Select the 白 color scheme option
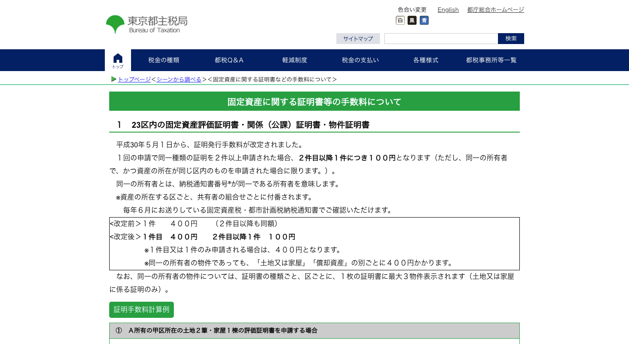629x344 pixels. (x=400, y=20)
